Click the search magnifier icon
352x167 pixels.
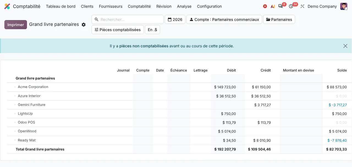(x=97, y=20)
